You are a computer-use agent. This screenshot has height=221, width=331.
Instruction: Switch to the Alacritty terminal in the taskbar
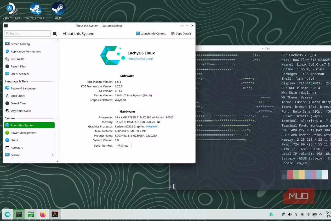[x=55, y=214]
